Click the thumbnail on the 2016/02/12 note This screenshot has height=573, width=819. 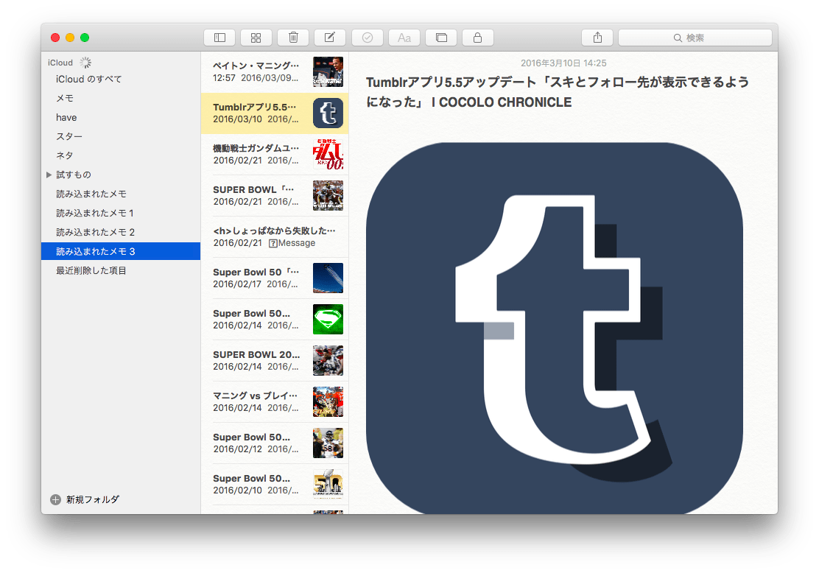pos(328,443)
